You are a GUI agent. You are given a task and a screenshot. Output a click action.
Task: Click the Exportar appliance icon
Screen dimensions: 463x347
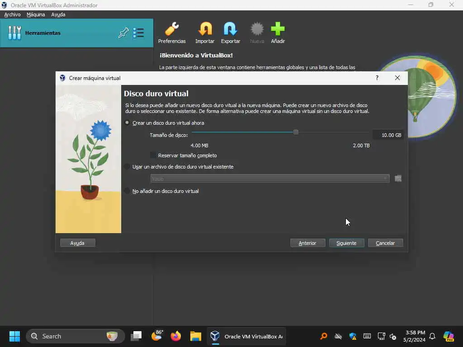(x=230, y=29)
